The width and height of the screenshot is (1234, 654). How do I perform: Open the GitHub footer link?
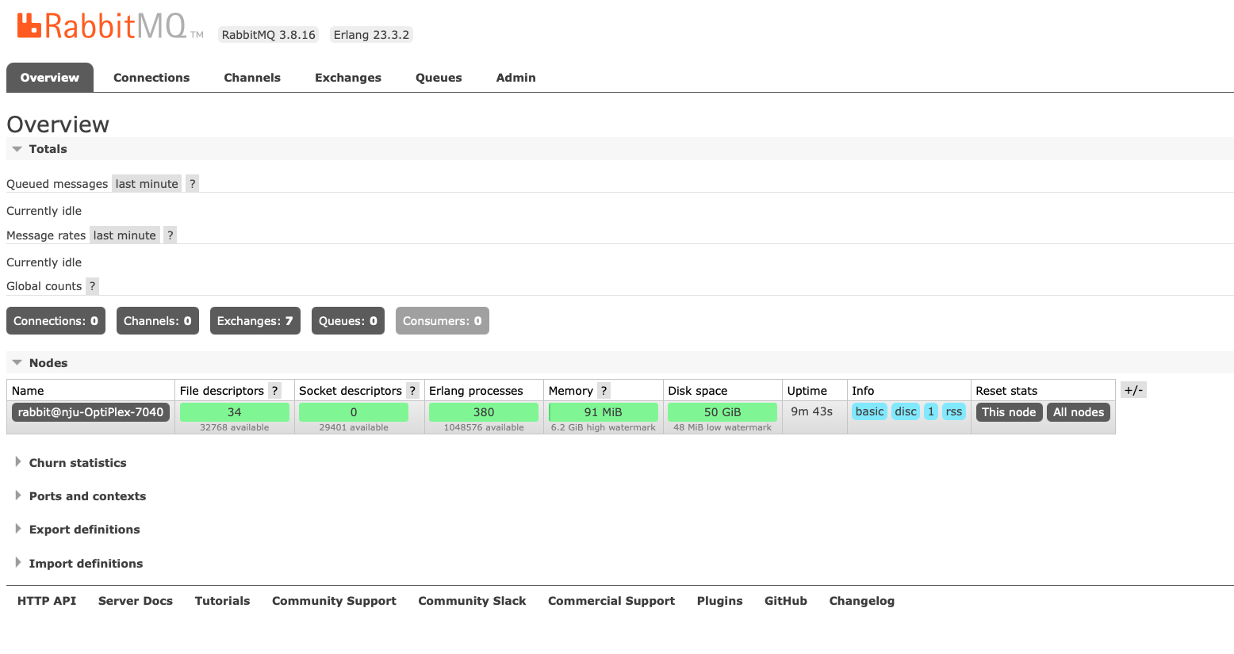786,601
